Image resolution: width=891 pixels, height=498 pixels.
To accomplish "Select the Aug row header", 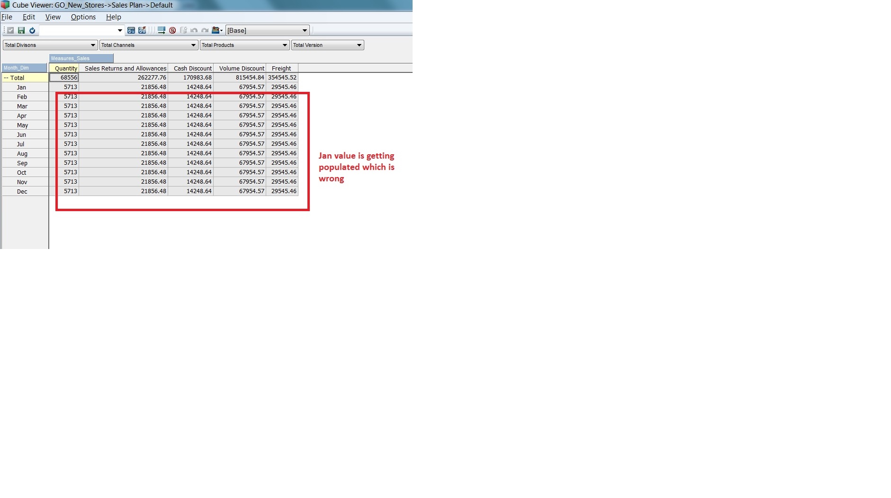I will point(25,153).
